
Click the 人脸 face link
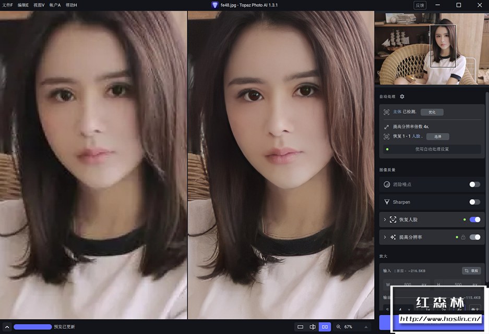click(x=416, y=137)
